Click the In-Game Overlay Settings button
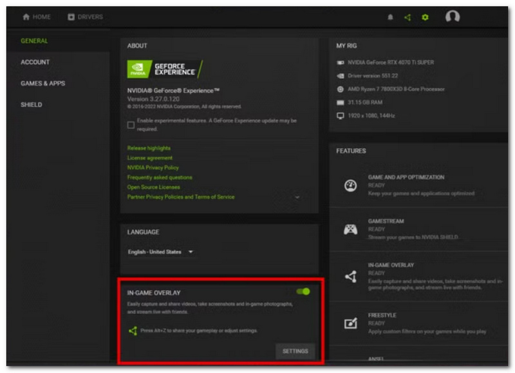Screen dimensions: 515x373 click(x=295, y=351)
